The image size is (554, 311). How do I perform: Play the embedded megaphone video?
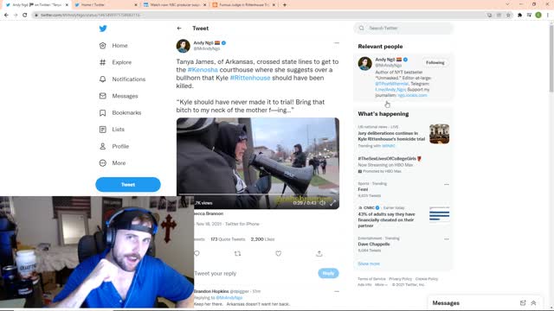tap(258, 163)
